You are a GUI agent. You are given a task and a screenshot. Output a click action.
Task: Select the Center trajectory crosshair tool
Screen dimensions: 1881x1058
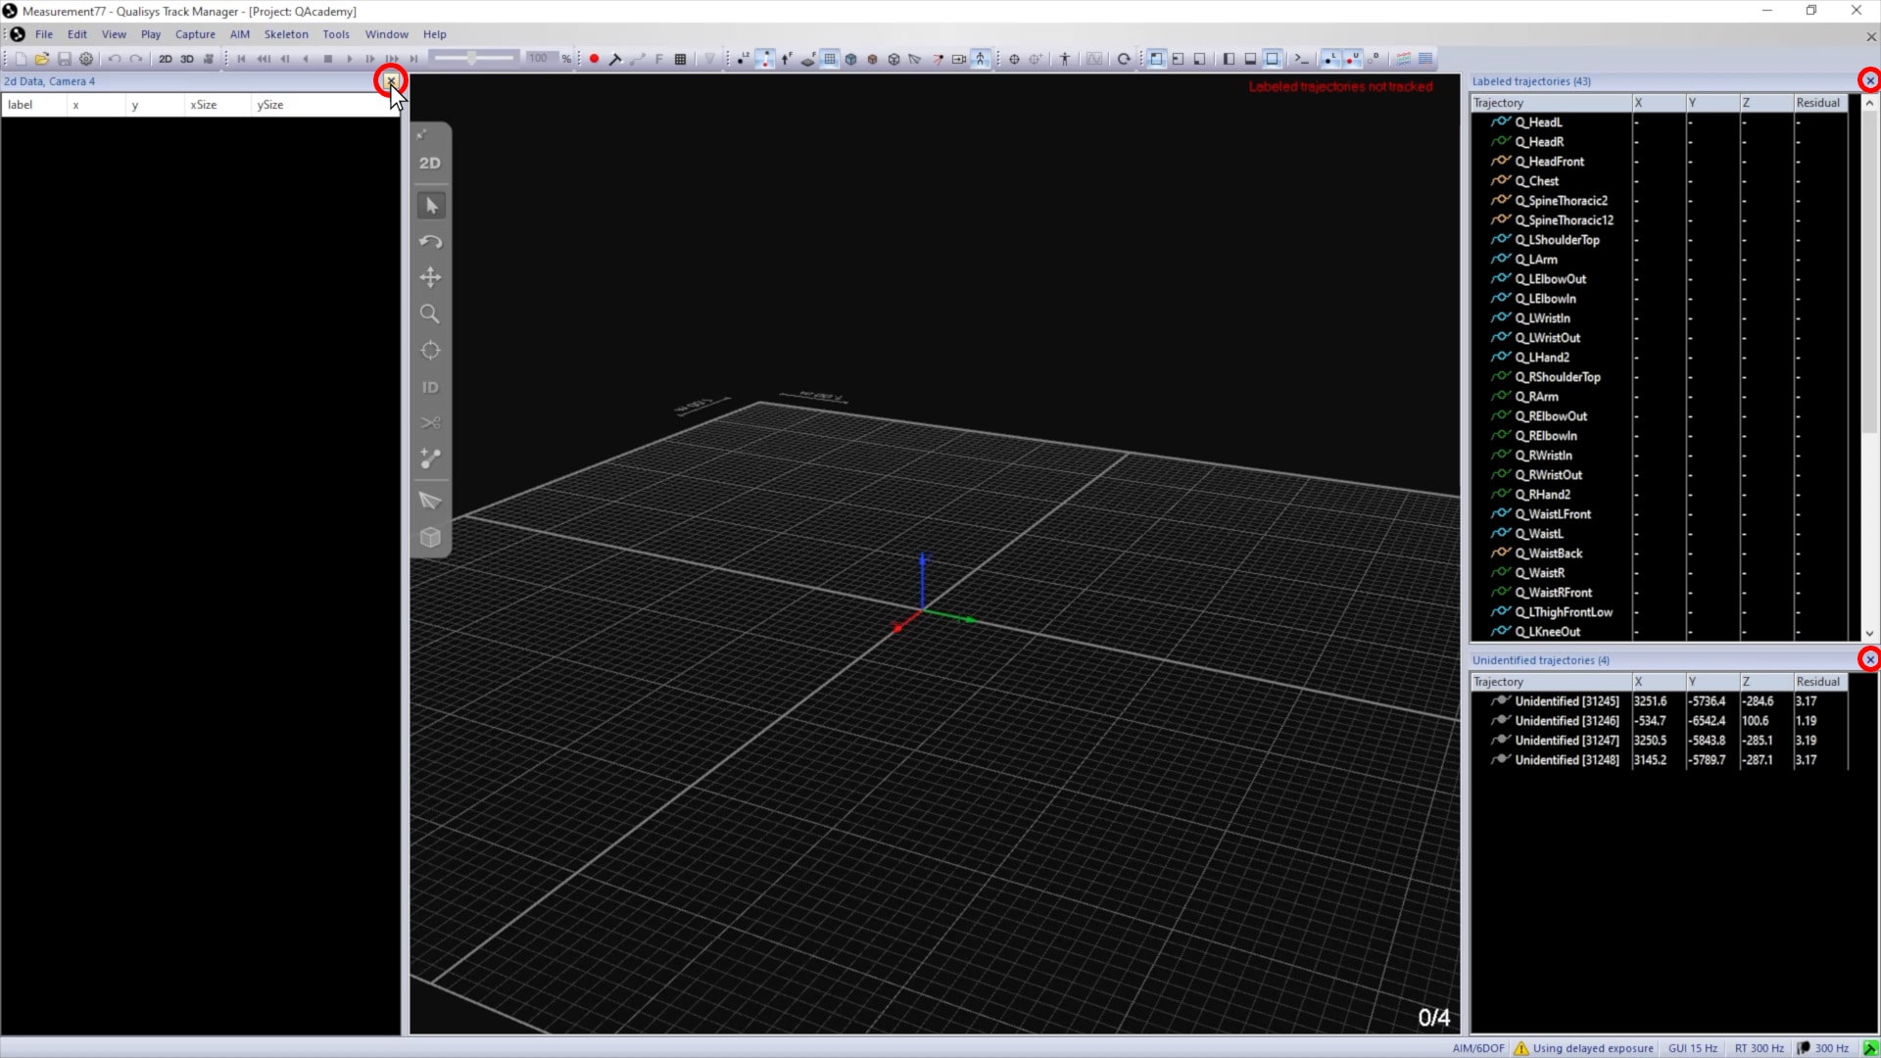[x=430, y=351]
